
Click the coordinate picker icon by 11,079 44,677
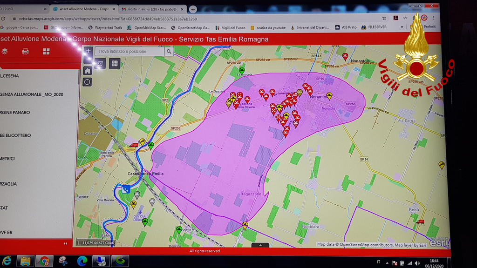click(x=78, y=243)
